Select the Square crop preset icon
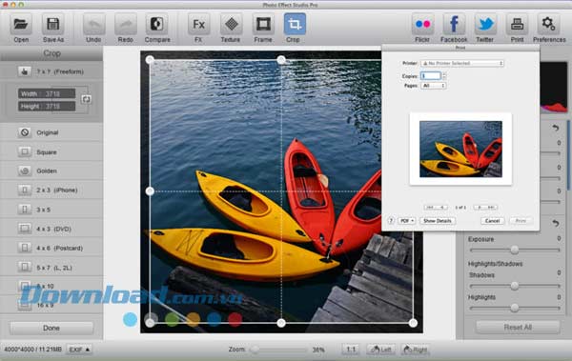This screenshot has width=572, height=361. click(25, 151)
